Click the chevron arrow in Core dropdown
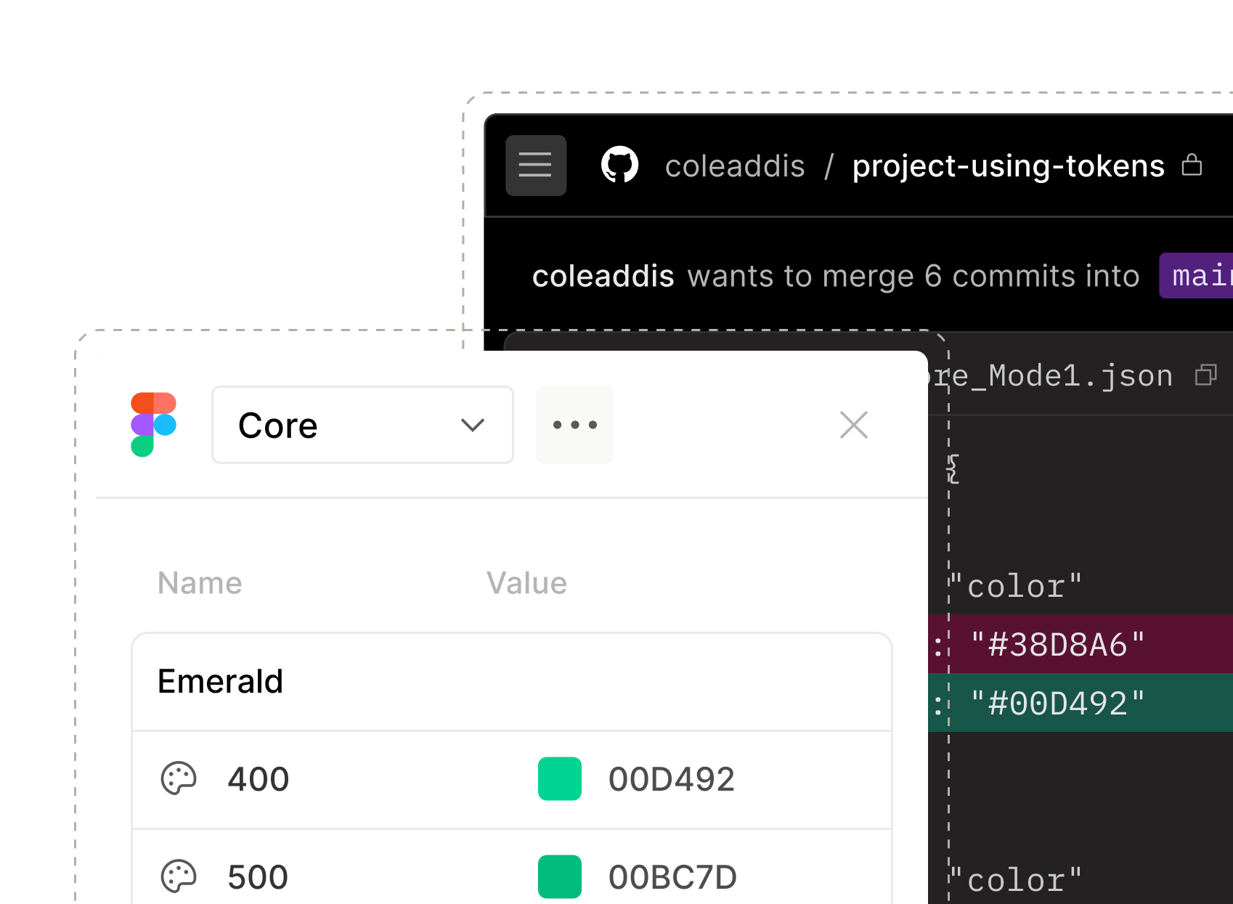1233x904 pixels. click(x=473, y=425)
